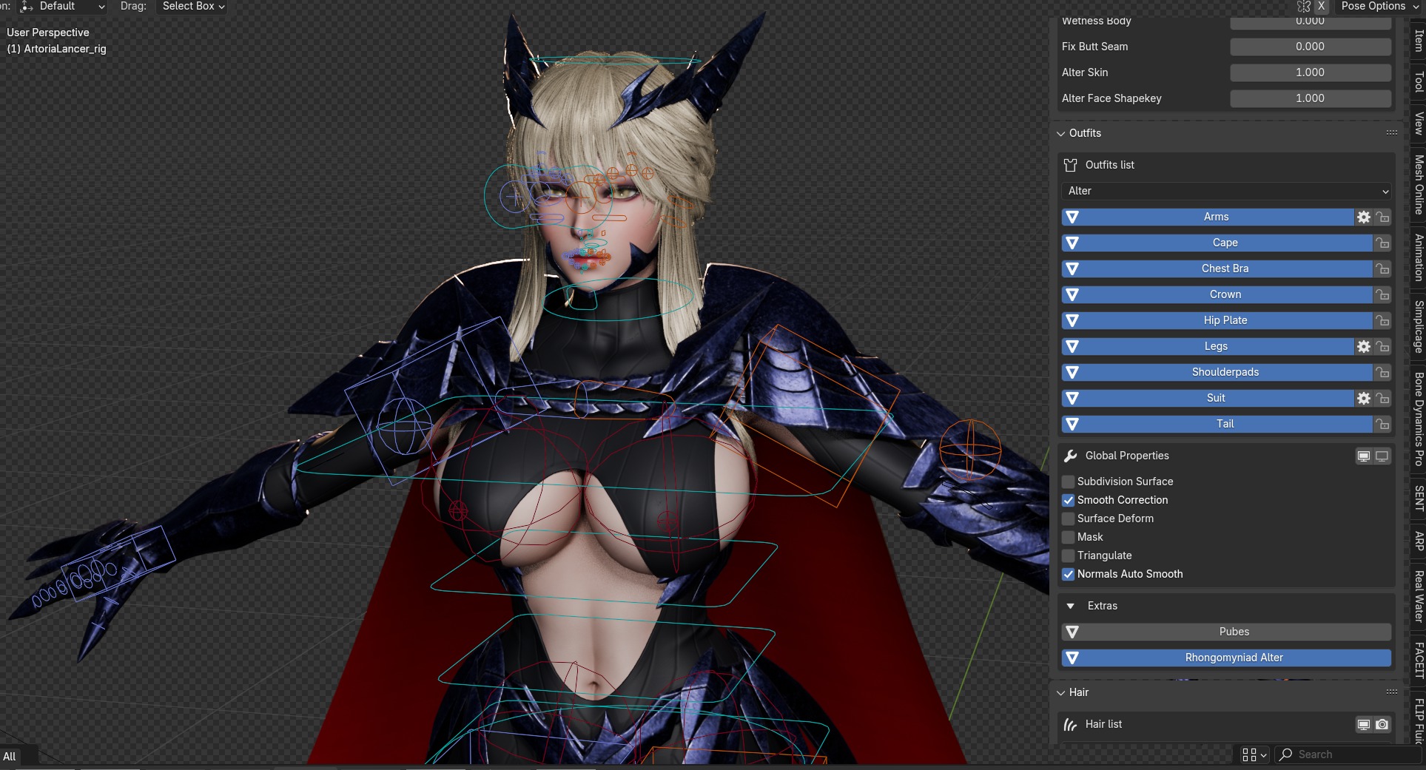
Task: Click Outfits panel drag grip dots
Action: click(1391, 133)
